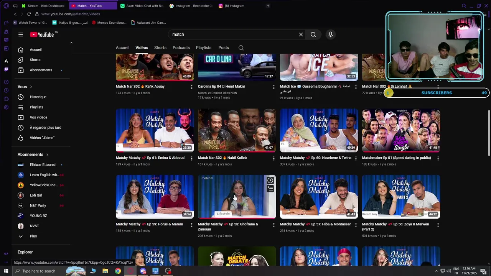Play Ep 56 Zoya & Marwen thumbnail

point(401,197)
